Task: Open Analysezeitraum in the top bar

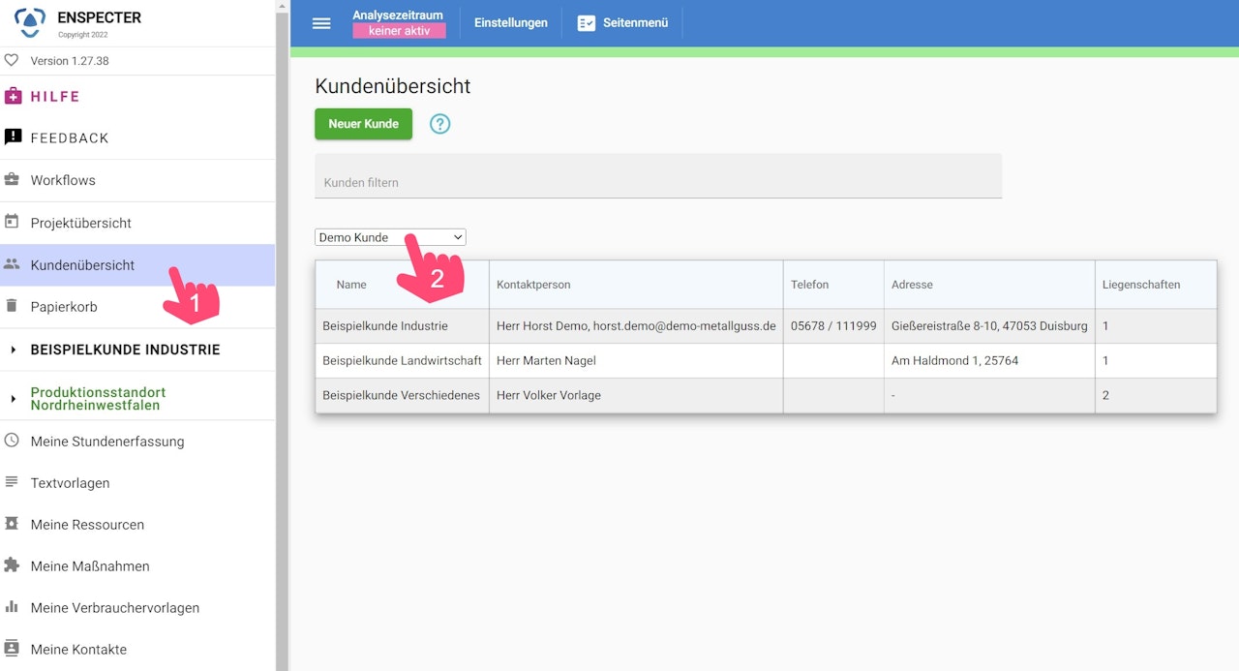Action: tap(398, 15)
